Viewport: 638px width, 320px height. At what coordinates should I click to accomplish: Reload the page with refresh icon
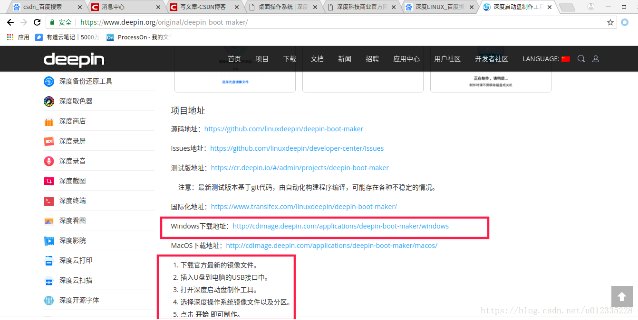click(37, 22)
